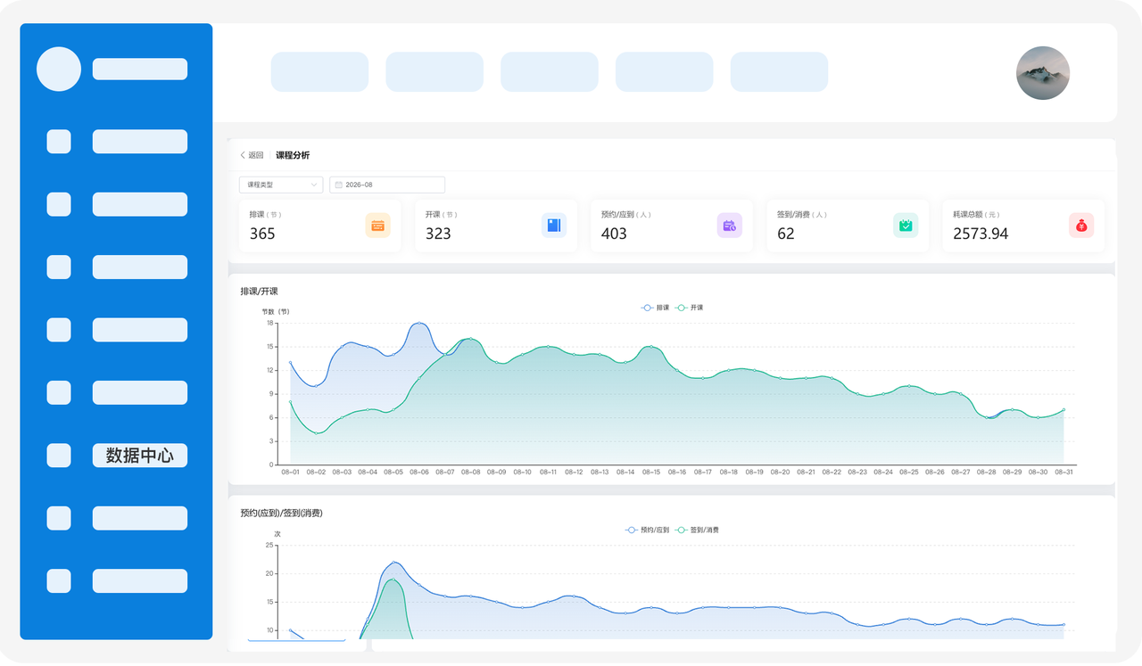Toggle the 签到/消费 series in the legend
This screenshot has width=1142, height=666.
697,530
